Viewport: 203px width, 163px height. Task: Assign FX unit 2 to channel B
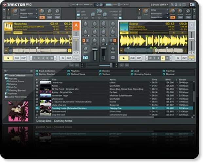(x=115, y=41)
